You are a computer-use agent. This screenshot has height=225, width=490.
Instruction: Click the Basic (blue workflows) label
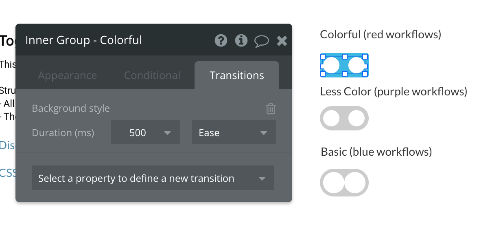click(376, 152)
